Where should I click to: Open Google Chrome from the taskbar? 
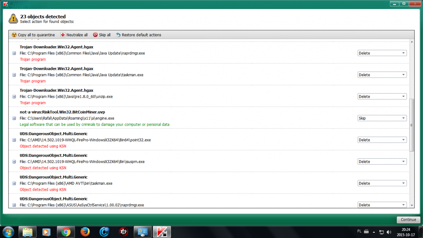tap(66, 232)
